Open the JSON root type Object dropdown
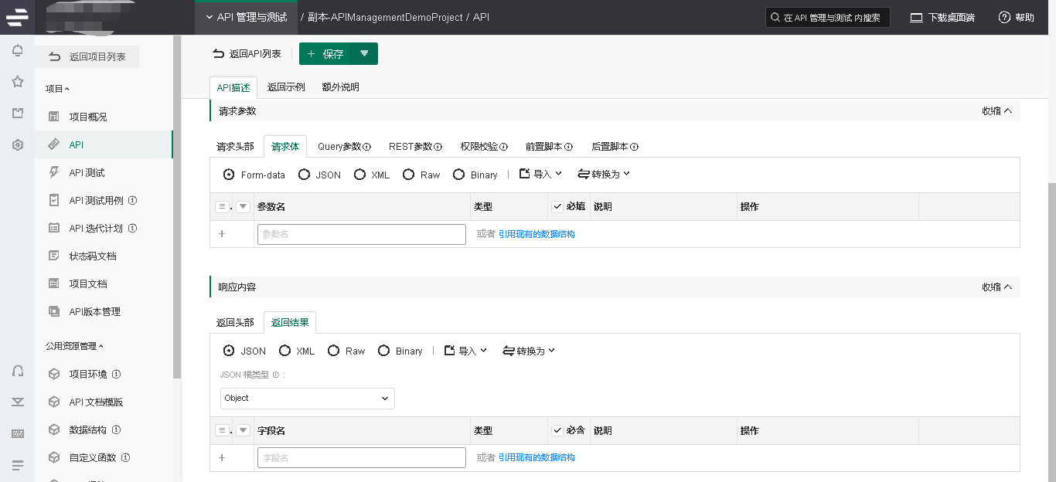The height and width of the screenshot is (482, 1056). [x=307, y=399]
